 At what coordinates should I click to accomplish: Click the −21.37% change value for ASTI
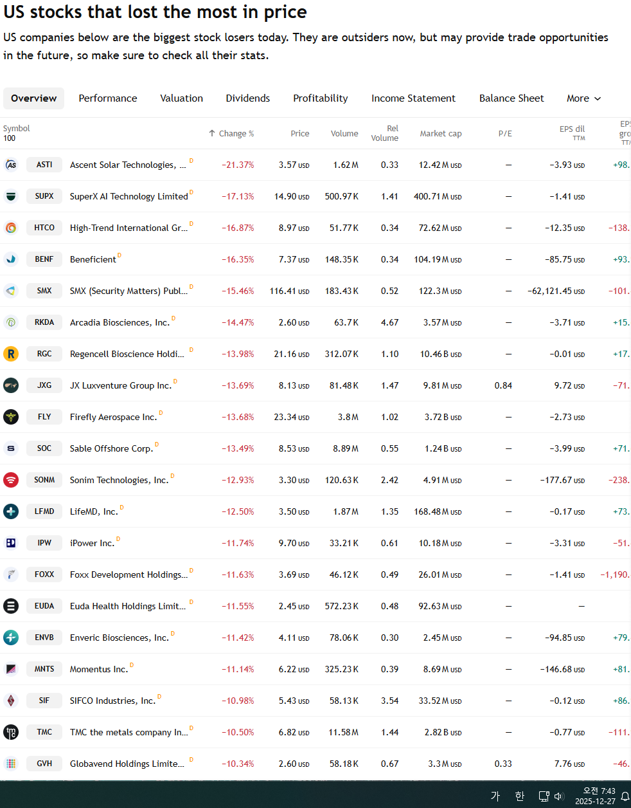click(238, 165)
